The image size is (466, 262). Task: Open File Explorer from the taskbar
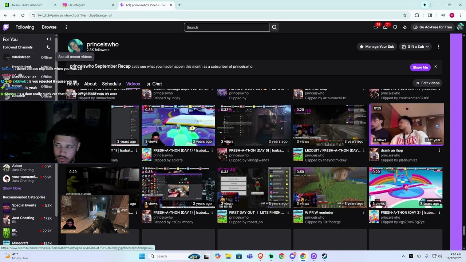(x=228, y=256)
